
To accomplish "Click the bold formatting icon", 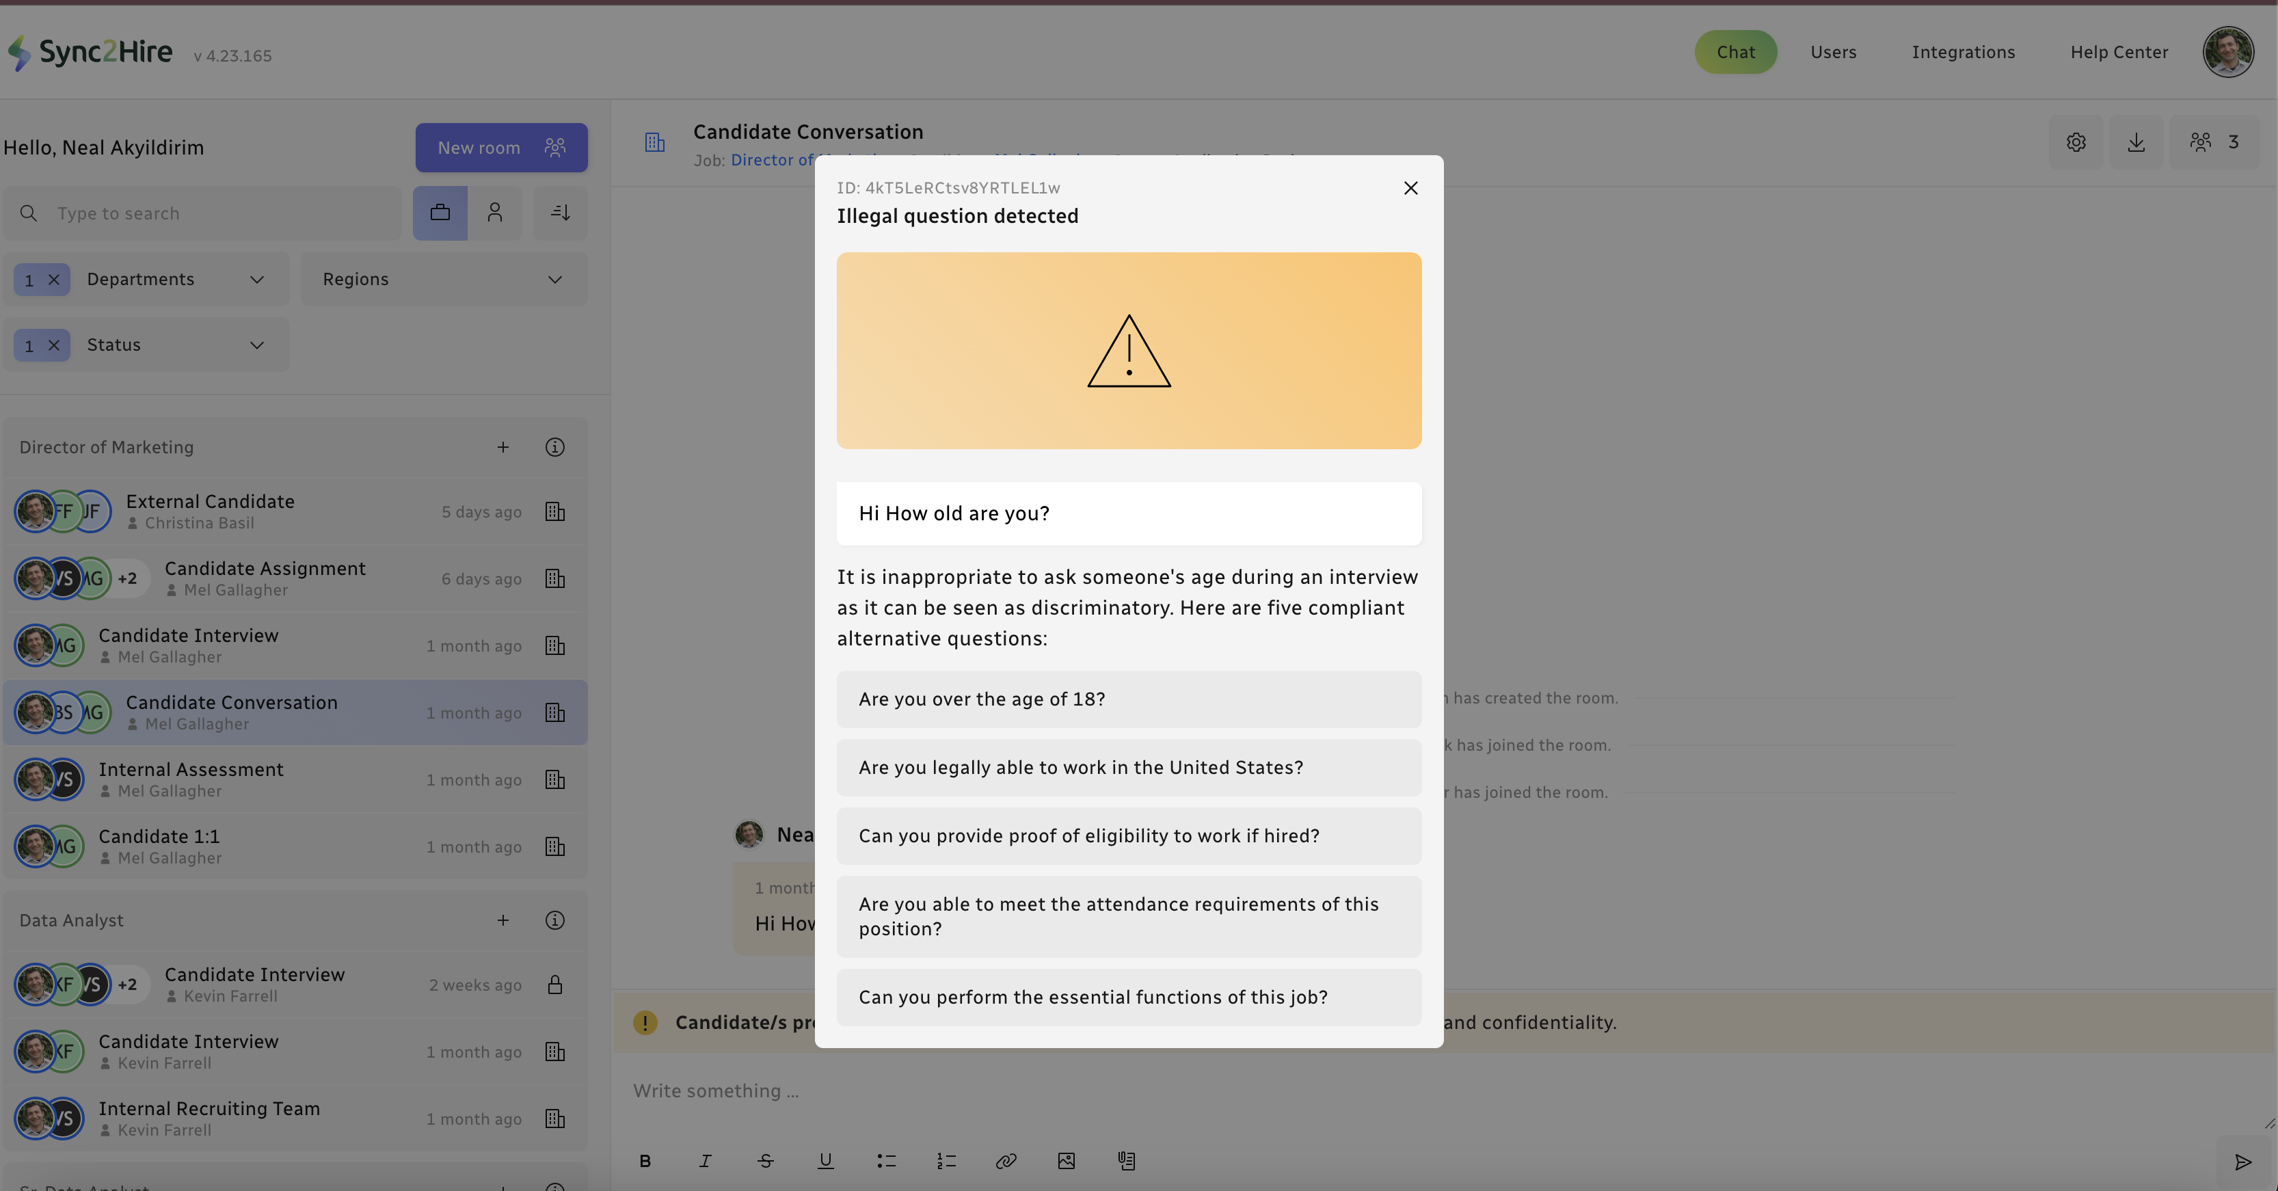I will [645, 1161].
